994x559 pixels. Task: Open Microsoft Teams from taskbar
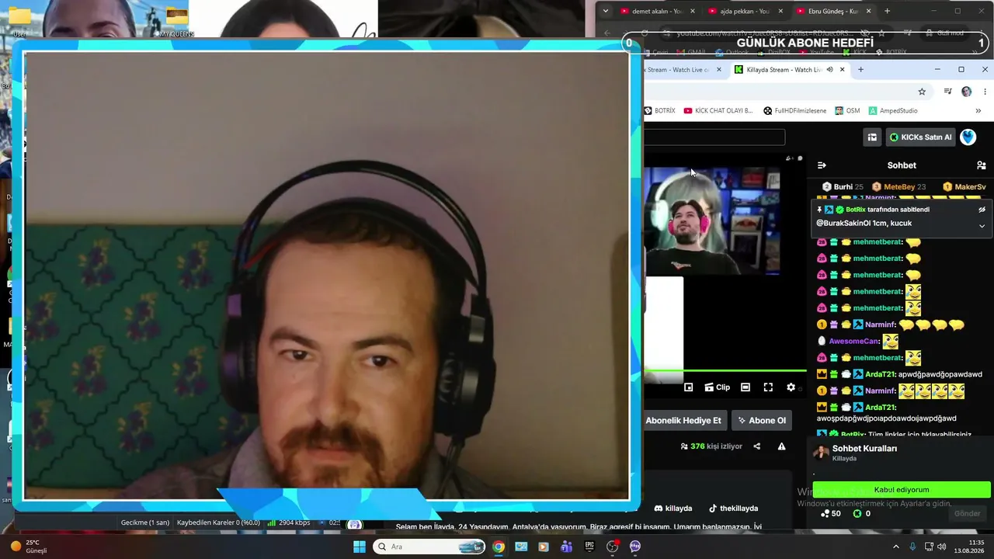pos(567,547)
